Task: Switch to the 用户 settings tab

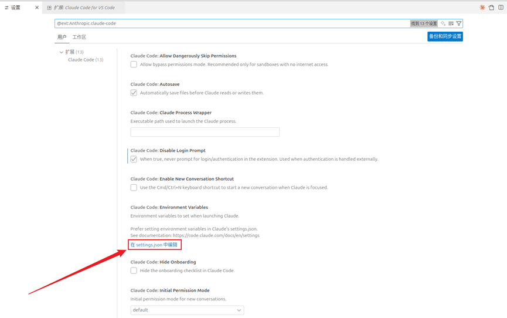Action: point(62,37)
